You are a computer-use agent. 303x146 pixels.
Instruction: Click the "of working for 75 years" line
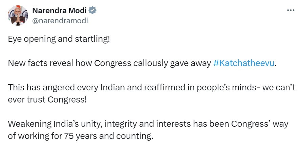(x=81, y=137)
